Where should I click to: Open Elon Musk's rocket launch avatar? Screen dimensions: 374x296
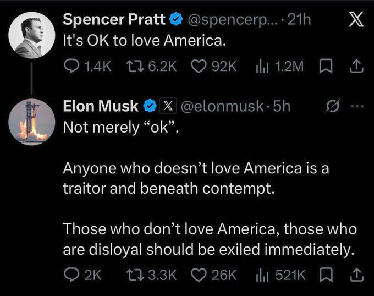coord(32,122)
